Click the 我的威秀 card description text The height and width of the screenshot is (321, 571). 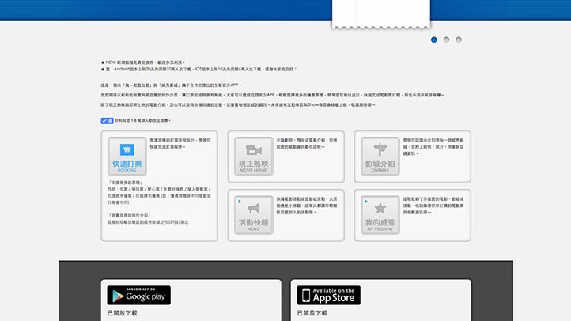(x=431, y=205)
